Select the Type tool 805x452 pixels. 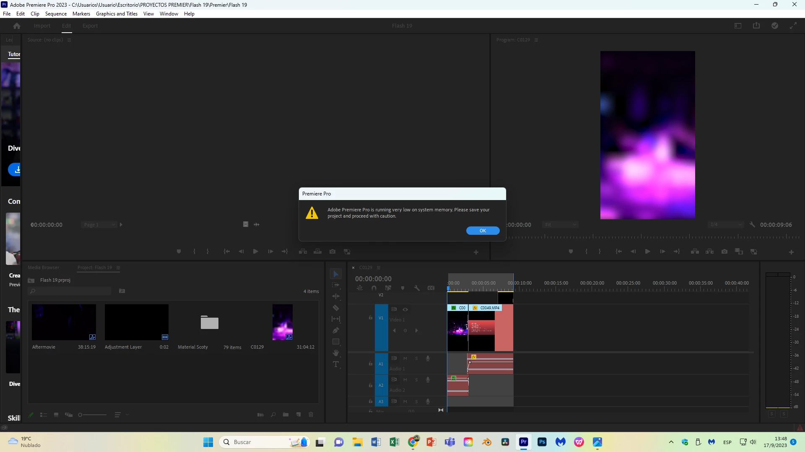coord(336,364)
